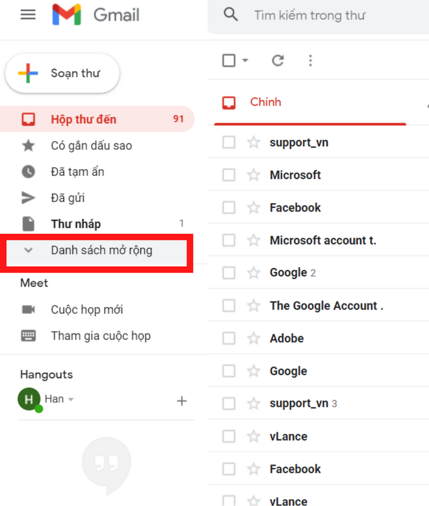
Task: Check the 'Google 2' email checkbox
Action: (229, 273)
